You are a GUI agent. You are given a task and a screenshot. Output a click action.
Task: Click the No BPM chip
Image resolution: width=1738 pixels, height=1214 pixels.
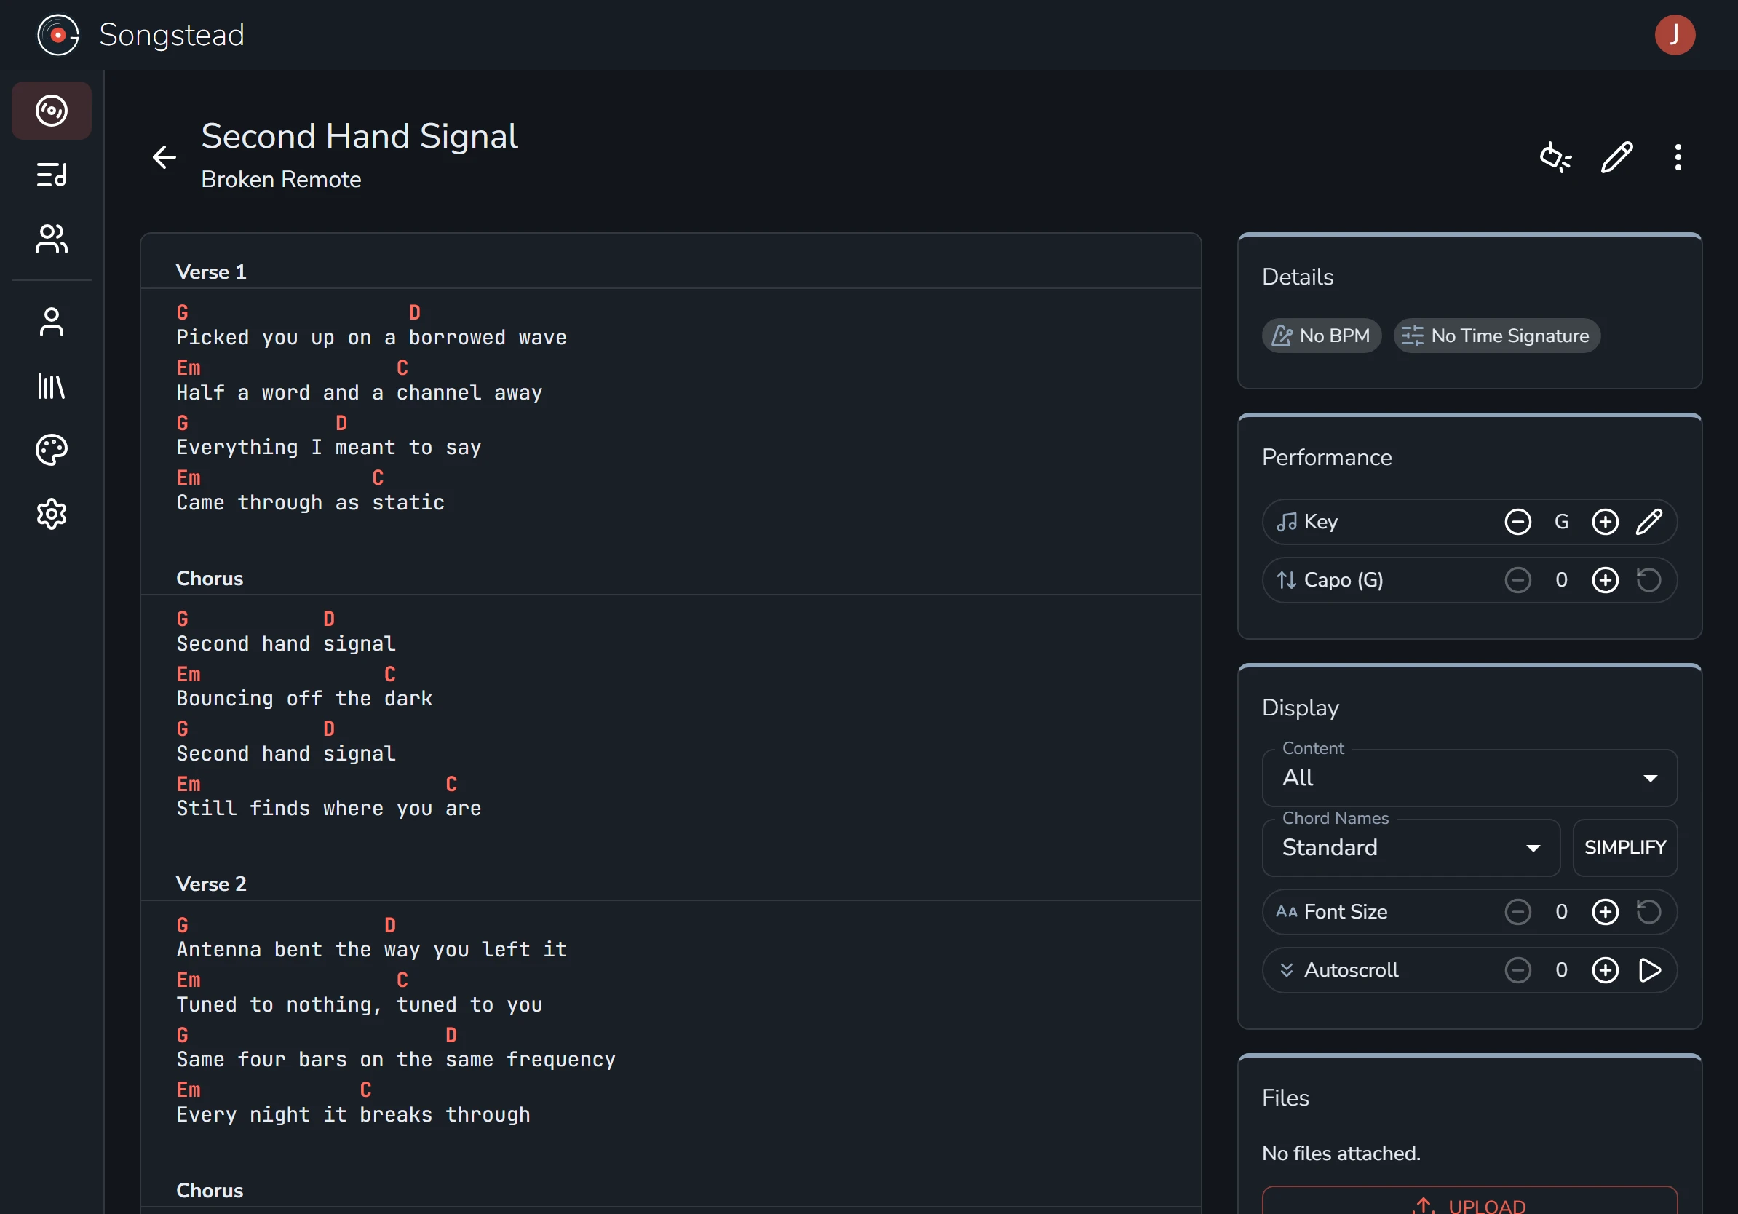coord(1321,336)
